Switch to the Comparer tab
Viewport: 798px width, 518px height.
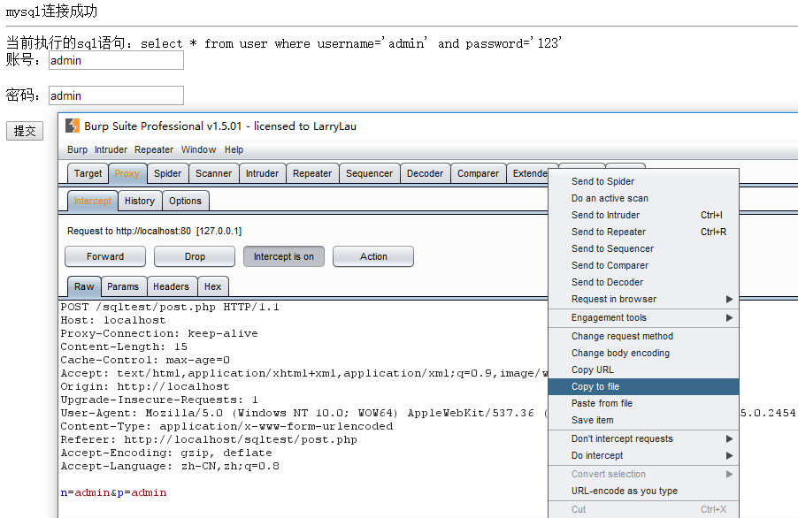pyautogui.click(x=478, y=173)
